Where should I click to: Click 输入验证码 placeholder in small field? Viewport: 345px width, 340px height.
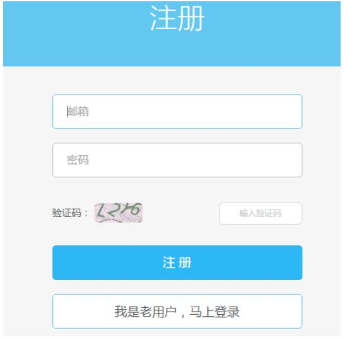point(260,213)
